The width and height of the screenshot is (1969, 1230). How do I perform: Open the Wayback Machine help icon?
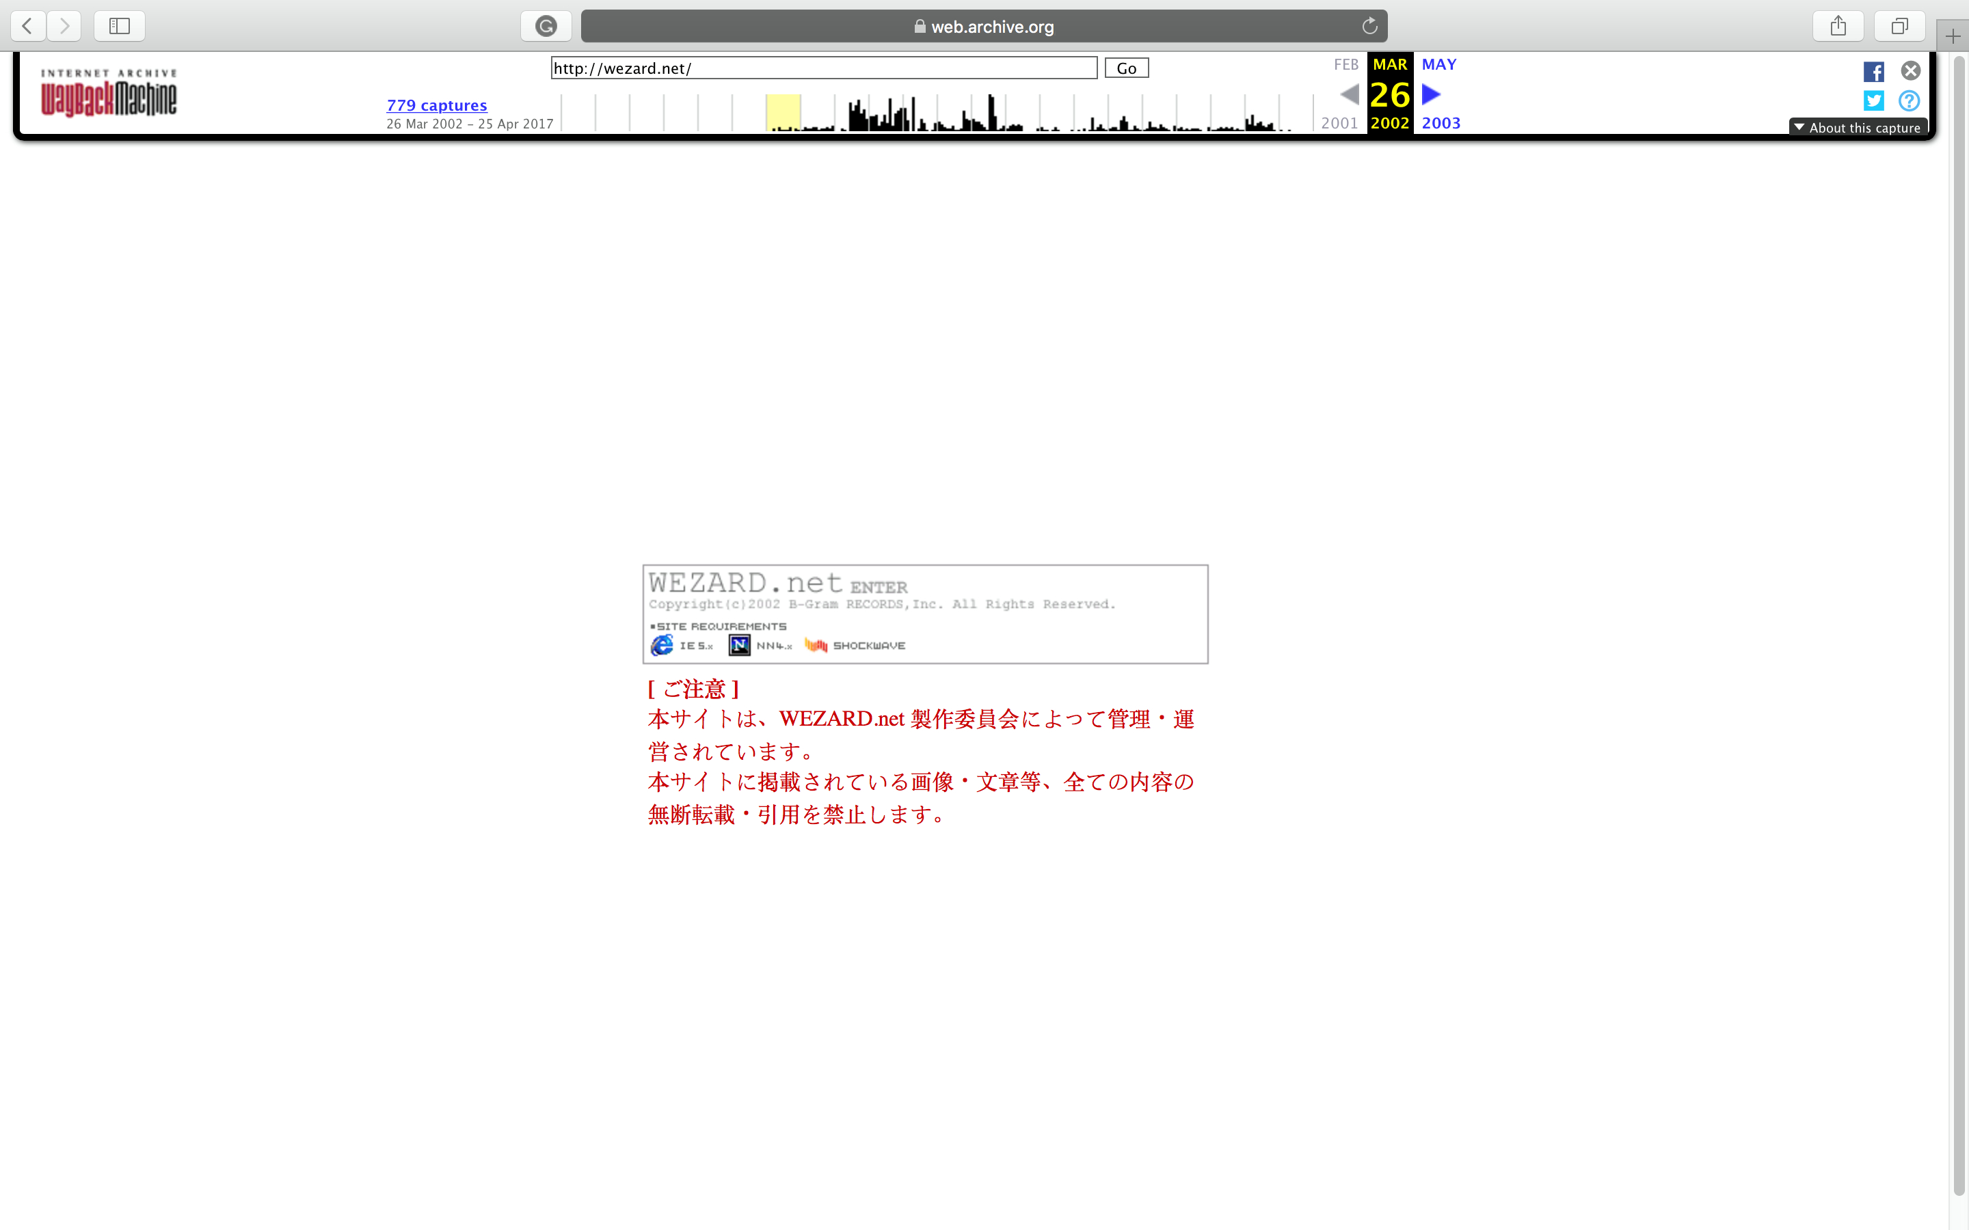point(1909,101)
